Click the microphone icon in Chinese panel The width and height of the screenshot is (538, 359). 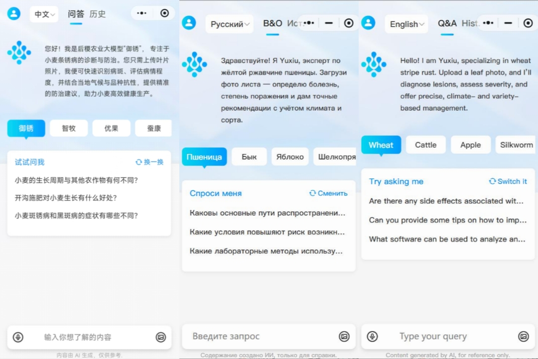[x=18, y=337]
